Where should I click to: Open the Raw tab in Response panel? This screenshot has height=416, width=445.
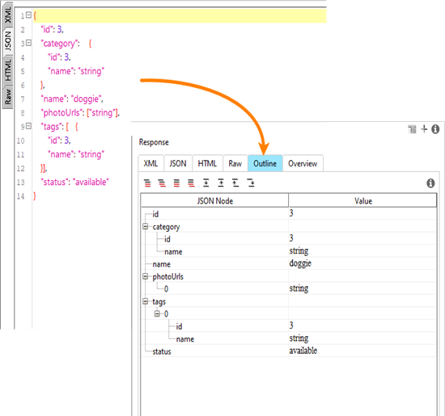point(235,163)
